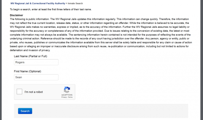Open WV Regional Jail & Correctional Facility Authority link
The width and height of the screenshot is (203, 120).
point(38,3)
